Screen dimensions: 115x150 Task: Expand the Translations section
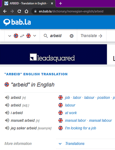click(75, 144)
